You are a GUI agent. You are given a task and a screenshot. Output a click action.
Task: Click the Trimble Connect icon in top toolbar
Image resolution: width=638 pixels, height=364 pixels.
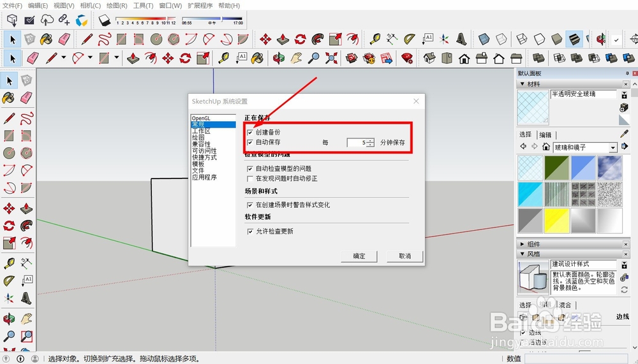pos(82,20)
